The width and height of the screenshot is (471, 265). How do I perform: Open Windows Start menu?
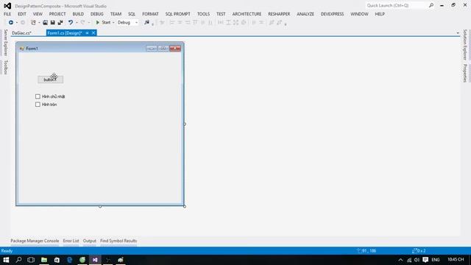(x=6, y=260)
